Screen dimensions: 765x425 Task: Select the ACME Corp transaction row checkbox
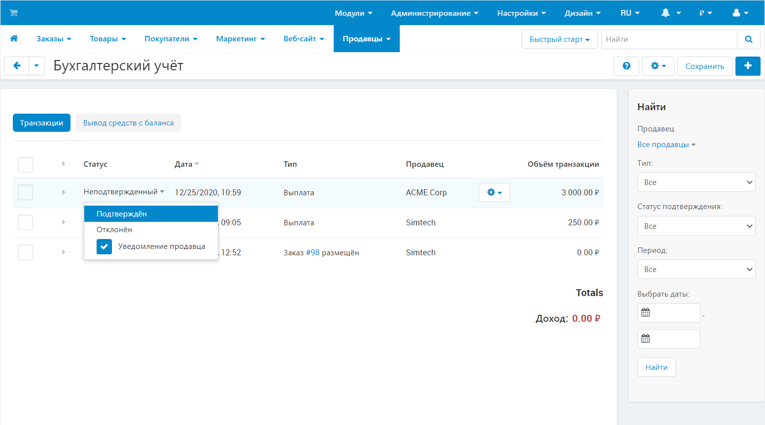coord(25,192)
